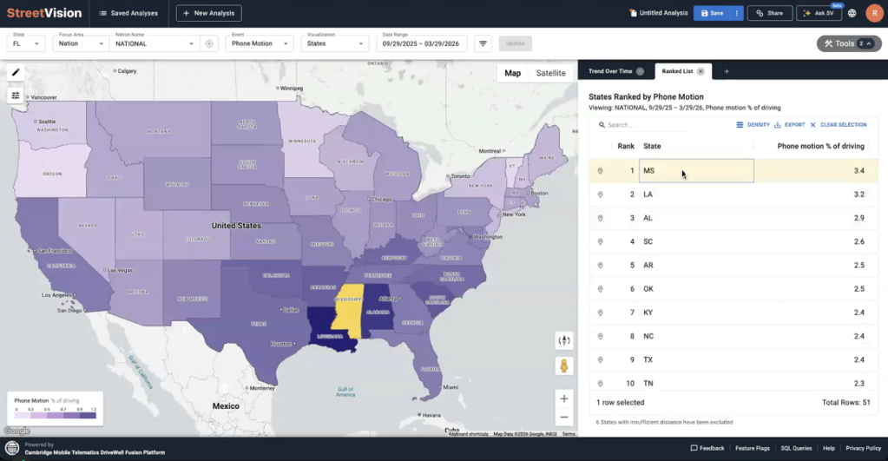Switch map to Map view

(513, 73)
